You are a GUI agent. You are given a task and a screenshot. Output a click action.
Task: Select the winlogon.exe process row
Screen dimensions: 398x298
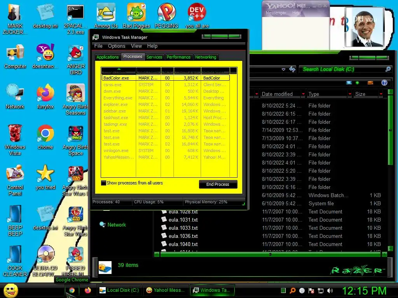pyautogui.click(x=166, y=151)
